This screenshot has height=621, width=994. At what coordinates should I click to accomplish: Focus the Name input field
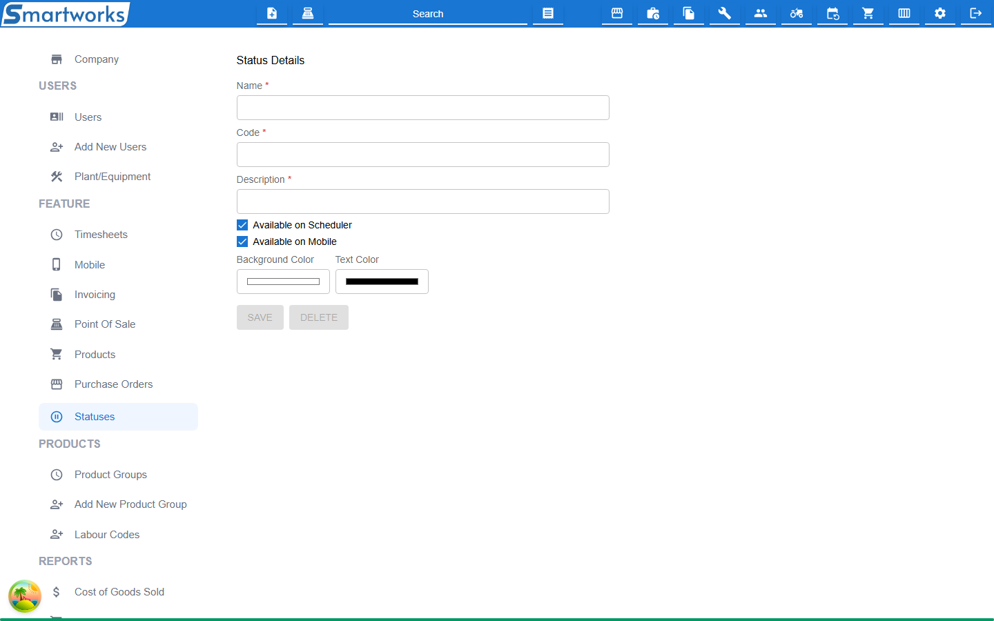(x=423, y=108)
